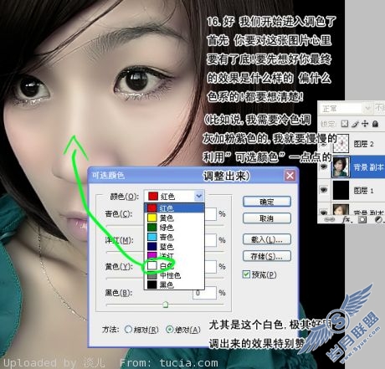Click the black 图层 1 thumbnail
Image resolution: width=385 pixels, height=369 pixels.
click(341, 190)
